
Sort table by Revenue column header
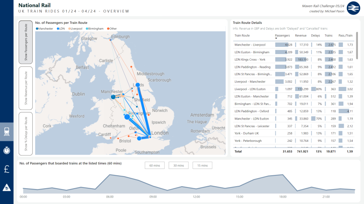coord(301,36)
